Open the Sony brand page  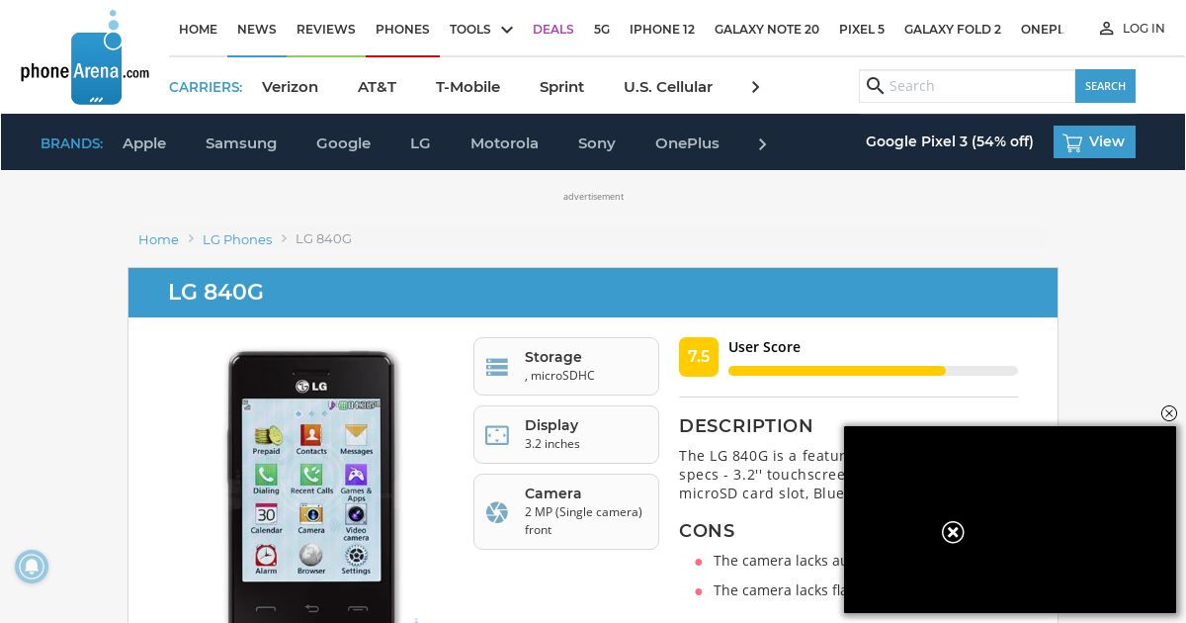(597, 143)
